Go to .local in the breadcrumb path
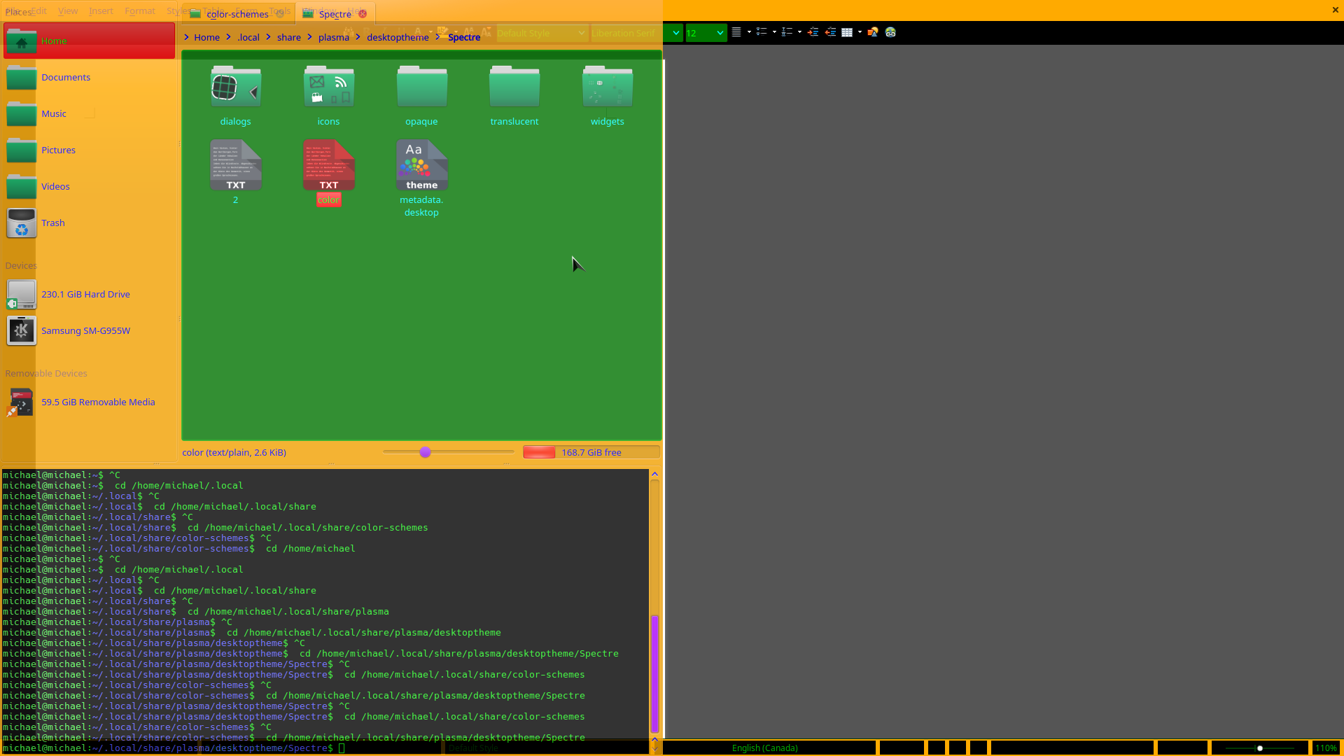1344x756 pixels. [248, 37]
